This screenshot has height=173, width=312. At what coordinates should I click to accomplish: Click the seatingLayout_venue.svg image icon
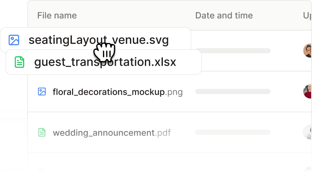(x=14, y=40)
